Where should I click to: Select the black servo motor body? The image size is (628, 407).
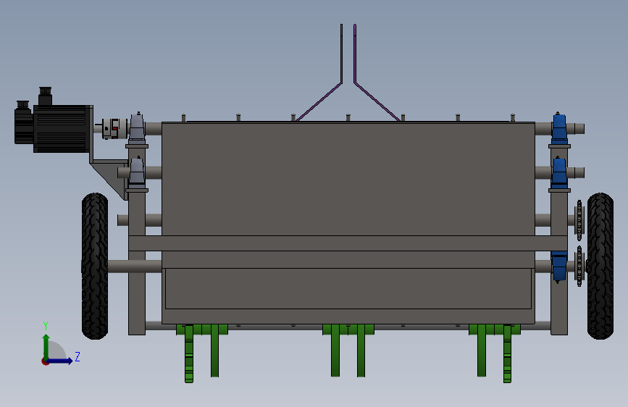pos(62,129)
